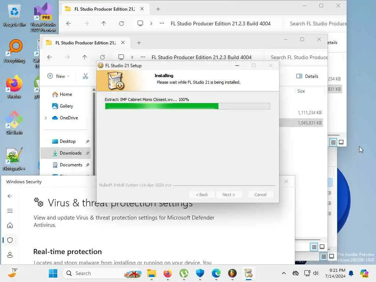Refresh the rear Explorer window
Image resolution: width=376 pixels, height=282 pixels.
122,23
